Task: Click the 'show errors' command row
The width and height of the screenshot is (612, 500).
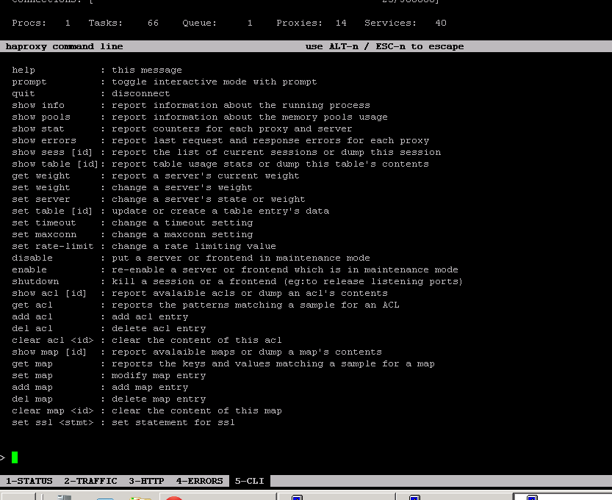Action: tap(220, 140)
